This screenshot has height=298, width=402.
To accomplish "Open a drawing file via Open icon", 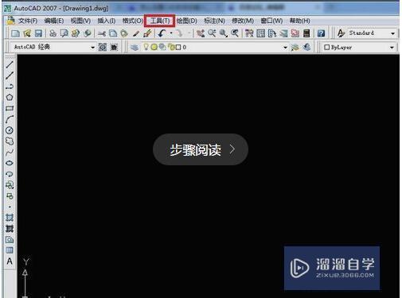I will (27, 33).
